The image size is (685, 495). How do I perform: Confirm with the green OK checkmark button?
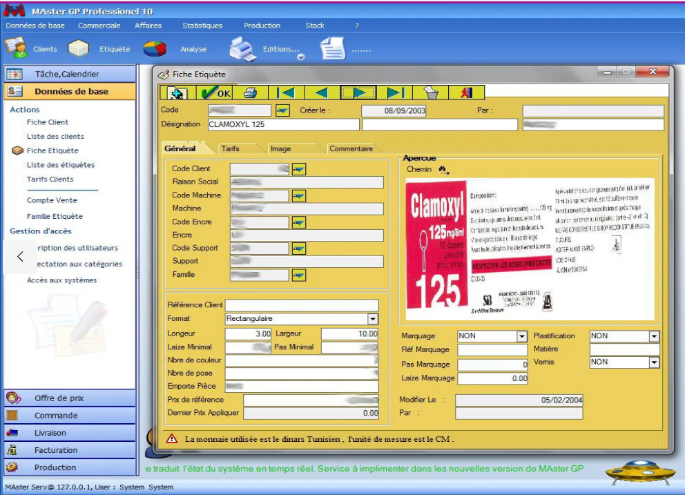click(218, 92)
